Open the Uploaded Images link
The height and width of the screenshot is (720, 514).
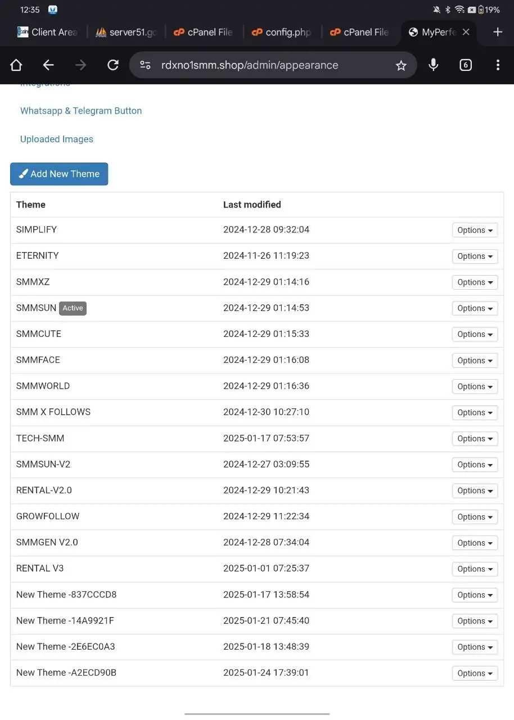[x=57, y=139]
